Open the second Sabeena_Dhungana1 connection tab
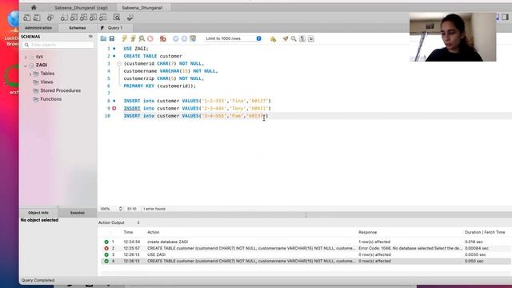512x288 pixels. click(x=142, y=7)
